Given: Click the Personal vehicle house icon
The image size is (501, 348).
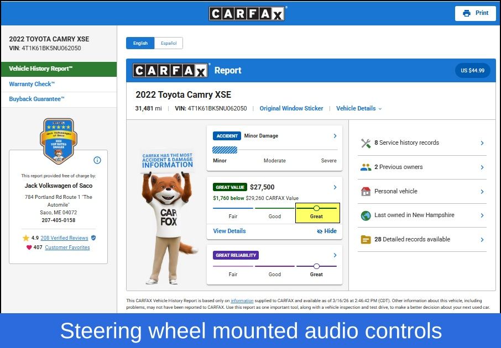Looking at the screenshot, I should click(x=366, y=192).
